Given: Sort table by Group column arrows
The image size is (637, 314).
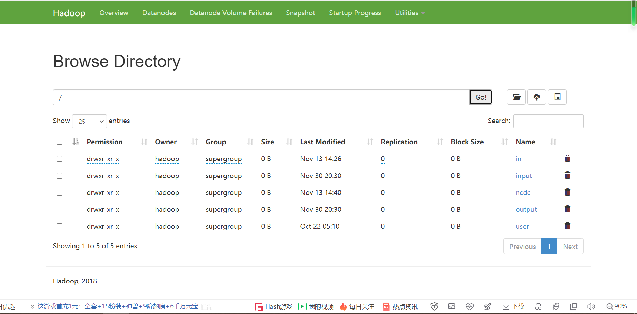Looking at the screenshot, I should [250, 142].
